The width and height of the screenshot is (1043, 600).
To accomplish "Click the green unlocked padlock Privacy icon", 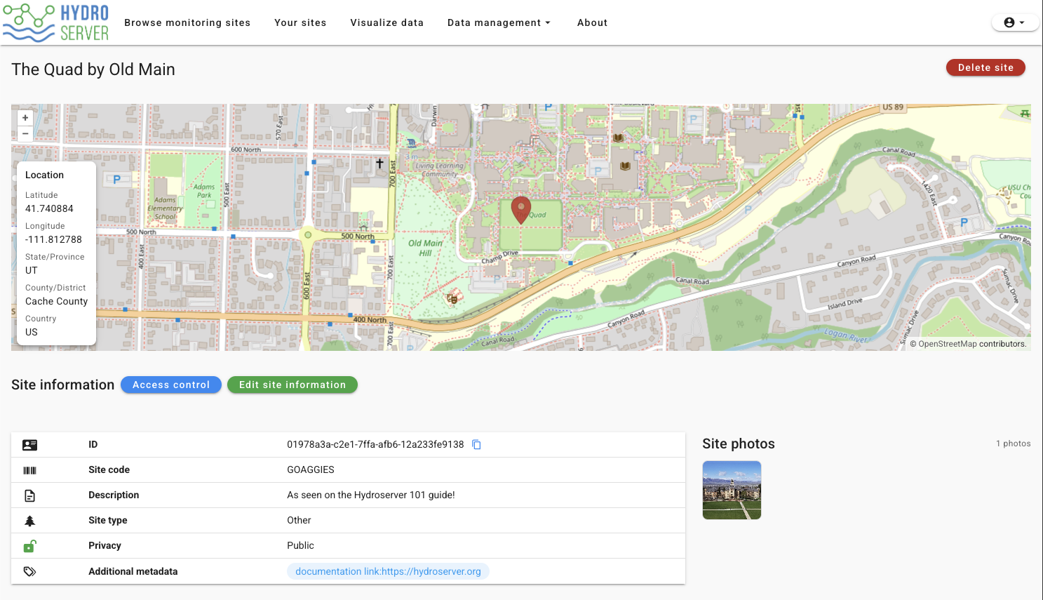I will [x=29, y=546].
